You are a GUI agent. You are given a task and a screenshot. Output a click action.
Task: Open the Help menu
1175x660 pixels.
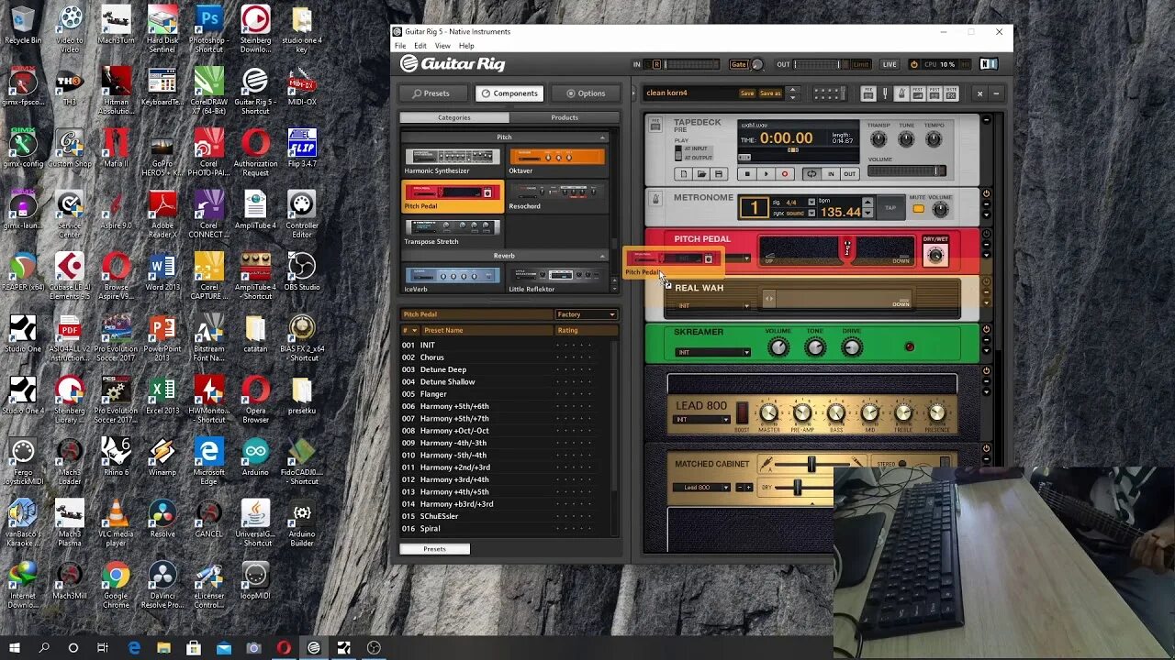click(x=466, y=46)
